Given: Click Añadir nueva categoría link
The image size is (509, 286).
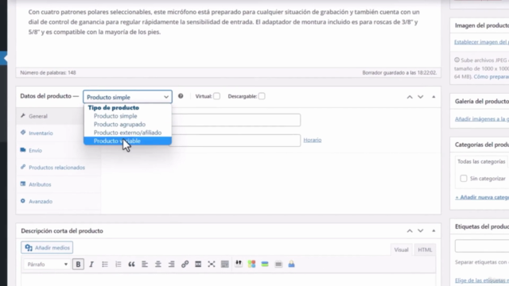Looking at the screenshot, I should click(482, 197).
